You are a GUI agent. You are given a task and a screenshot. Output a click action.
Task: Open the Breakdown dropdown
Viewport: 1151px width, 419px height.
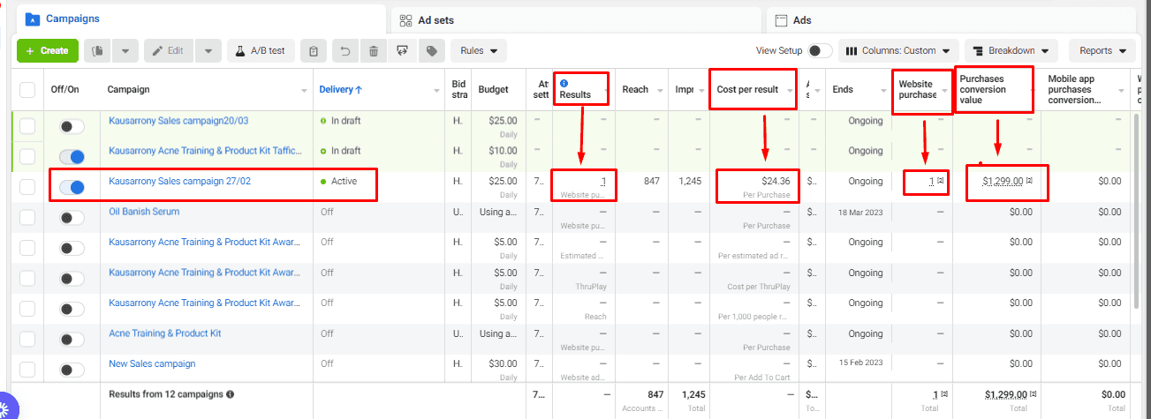pos(1011,51)
